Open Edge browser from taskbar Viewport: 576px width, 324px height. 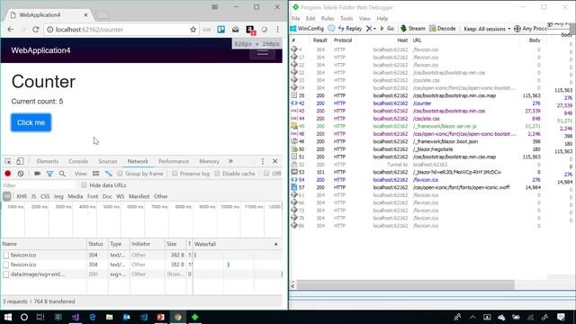coord(93,317)
